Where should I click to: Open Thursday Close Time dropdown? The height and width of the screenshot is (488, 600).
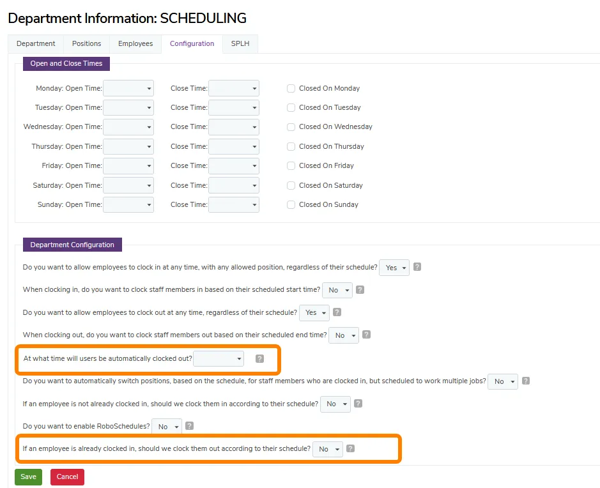point(234,146)
